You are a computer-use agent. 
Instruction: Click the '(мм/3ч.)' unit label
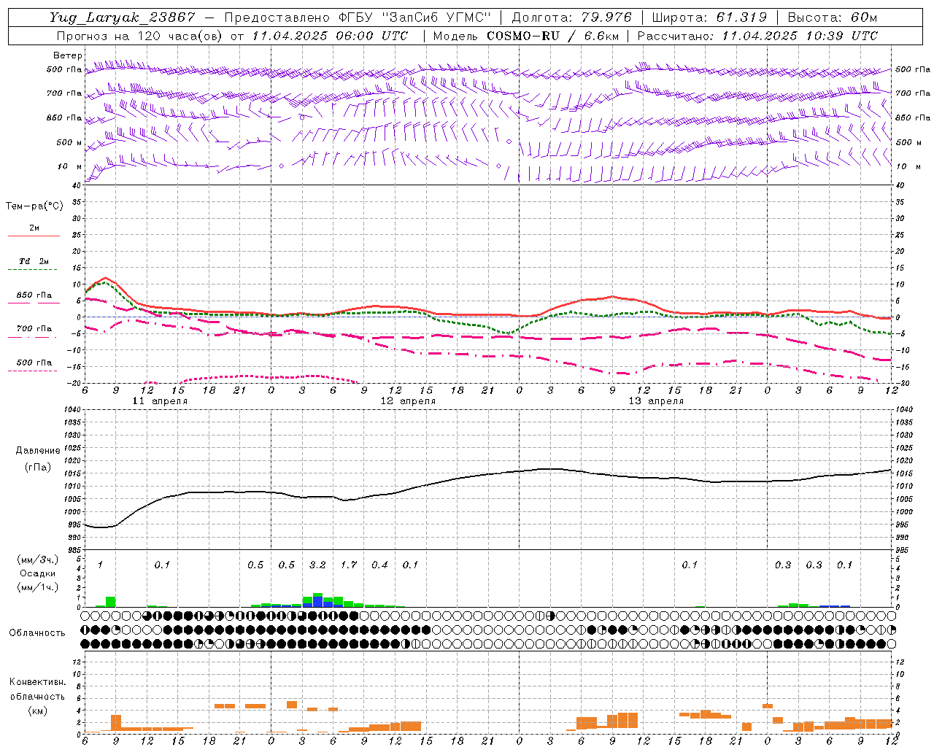click(38, 560)
